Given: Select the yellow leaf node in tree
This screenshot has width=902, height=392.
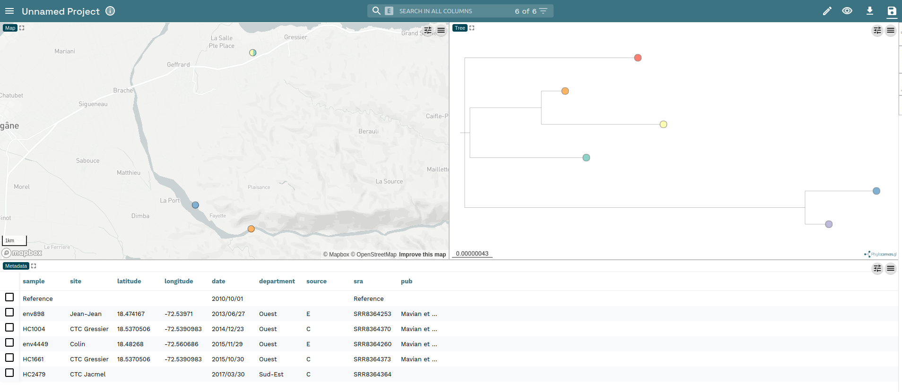Looking at the screenshot, I should (663, 124).
